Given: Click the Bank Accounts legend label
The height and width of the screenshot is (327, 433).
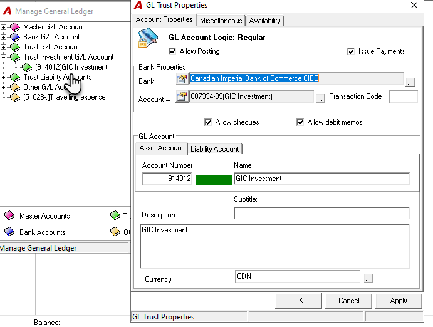Looking at the screenshot, I should pos(42,232).
